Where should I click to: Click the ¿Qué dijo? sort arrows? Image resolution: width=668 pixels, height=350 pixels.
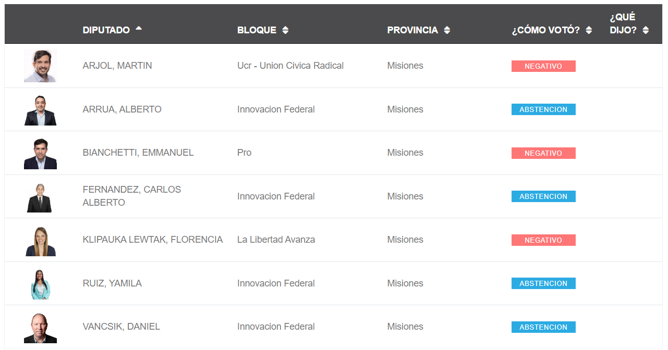point(646,30)
